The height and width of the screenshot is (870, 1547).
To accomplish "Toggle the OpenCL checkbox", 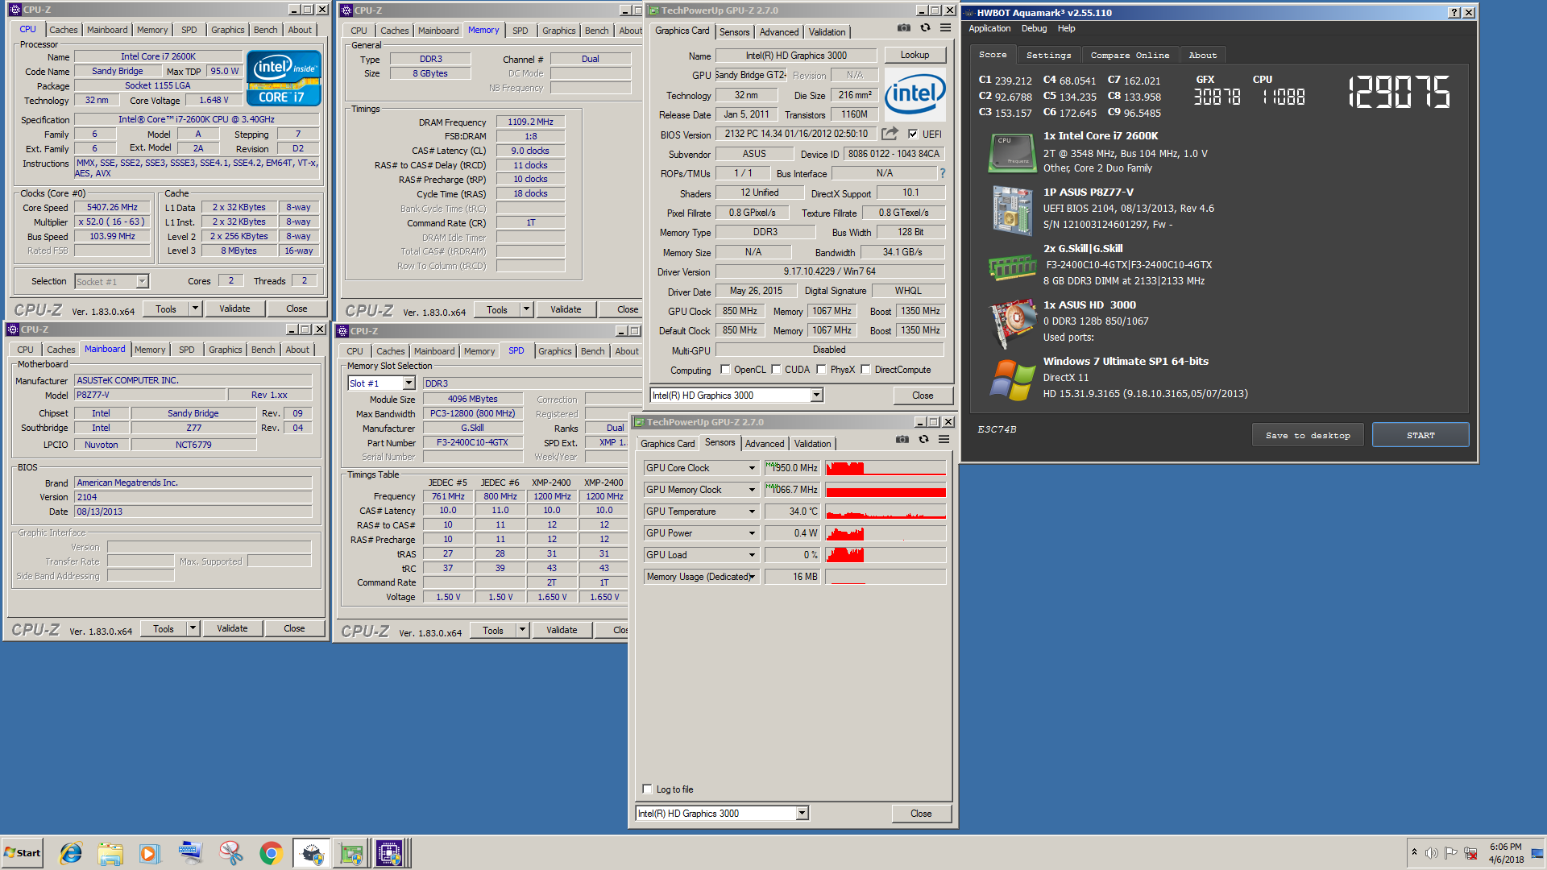I will coord(725,370).
